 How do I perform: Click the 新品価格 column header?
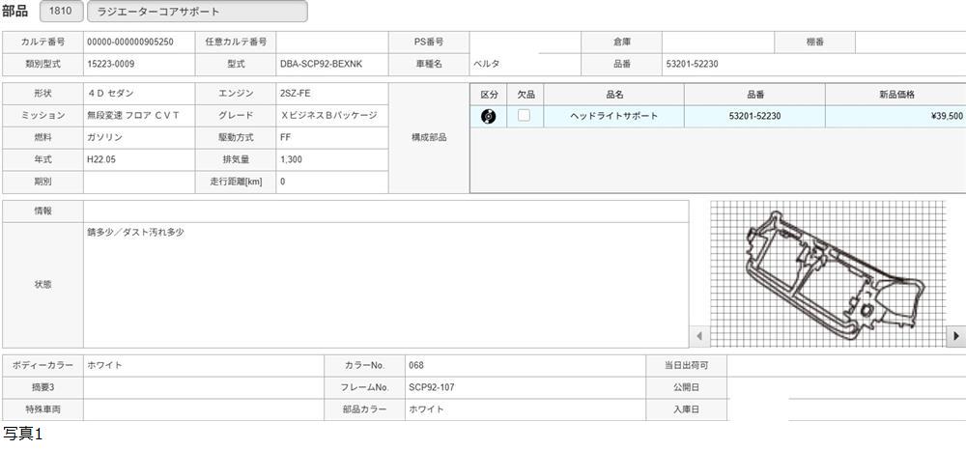[895, 95]
